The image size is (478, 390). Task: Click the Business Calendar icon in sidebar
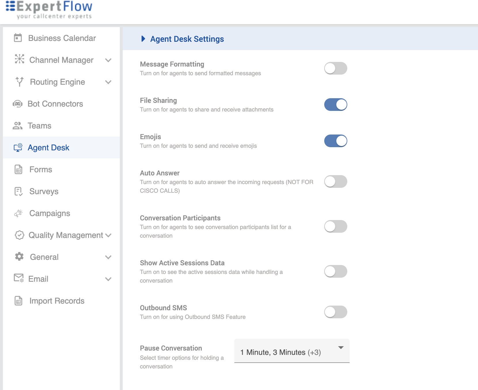click(x=18, y=38)
